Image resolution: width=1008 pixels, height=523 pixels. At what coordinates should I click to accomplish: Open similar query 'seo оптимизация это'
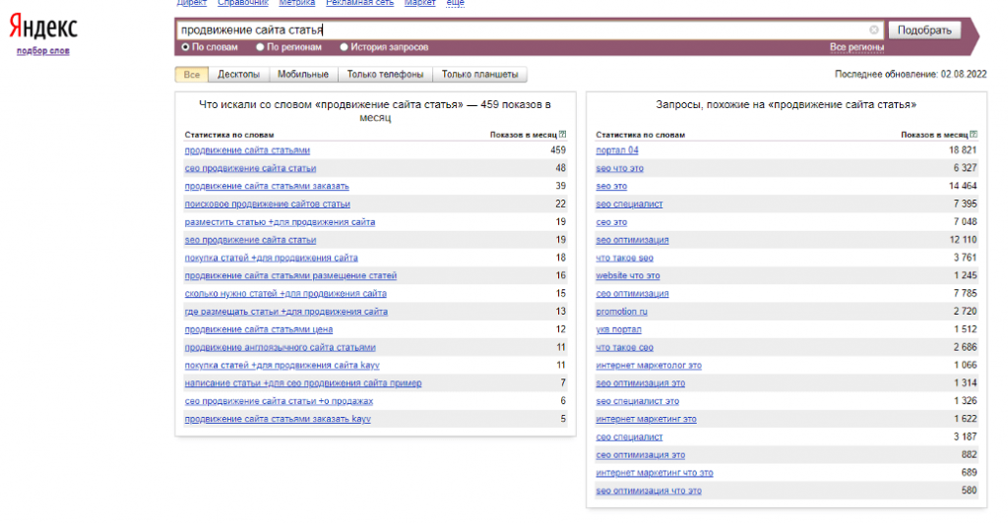coord(640,383)
